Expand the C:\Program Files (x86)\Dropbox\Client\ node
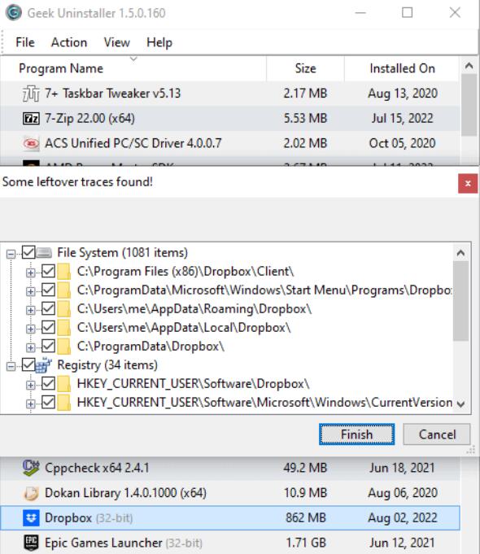This screenshot has height=554, width=480. pyautogui.click(x=31, y=273)
